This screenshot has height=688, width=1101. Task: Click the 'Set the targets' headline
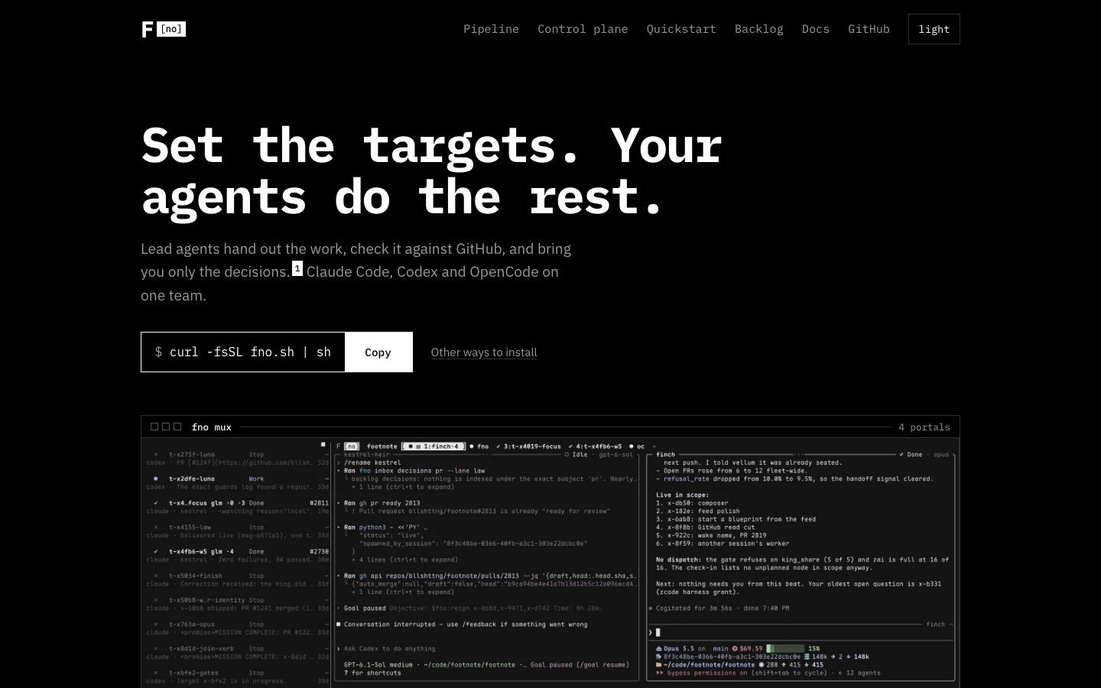click(x=432, y=171)
